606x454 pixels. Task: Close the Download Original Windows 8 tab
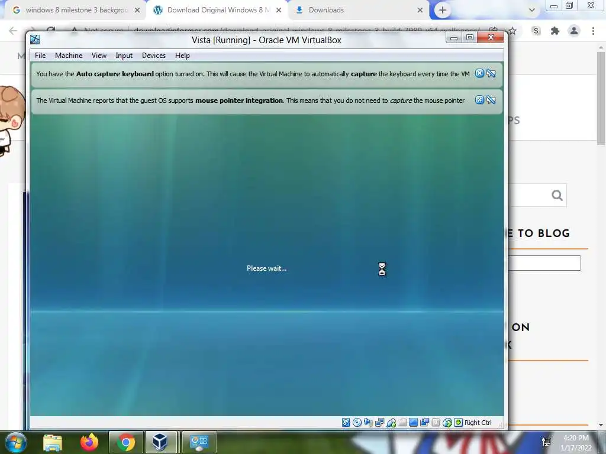279,10
